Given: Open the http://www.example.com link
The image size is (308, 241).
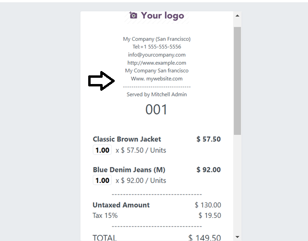Looking at the screenshot, I should [x=157, y=63].
